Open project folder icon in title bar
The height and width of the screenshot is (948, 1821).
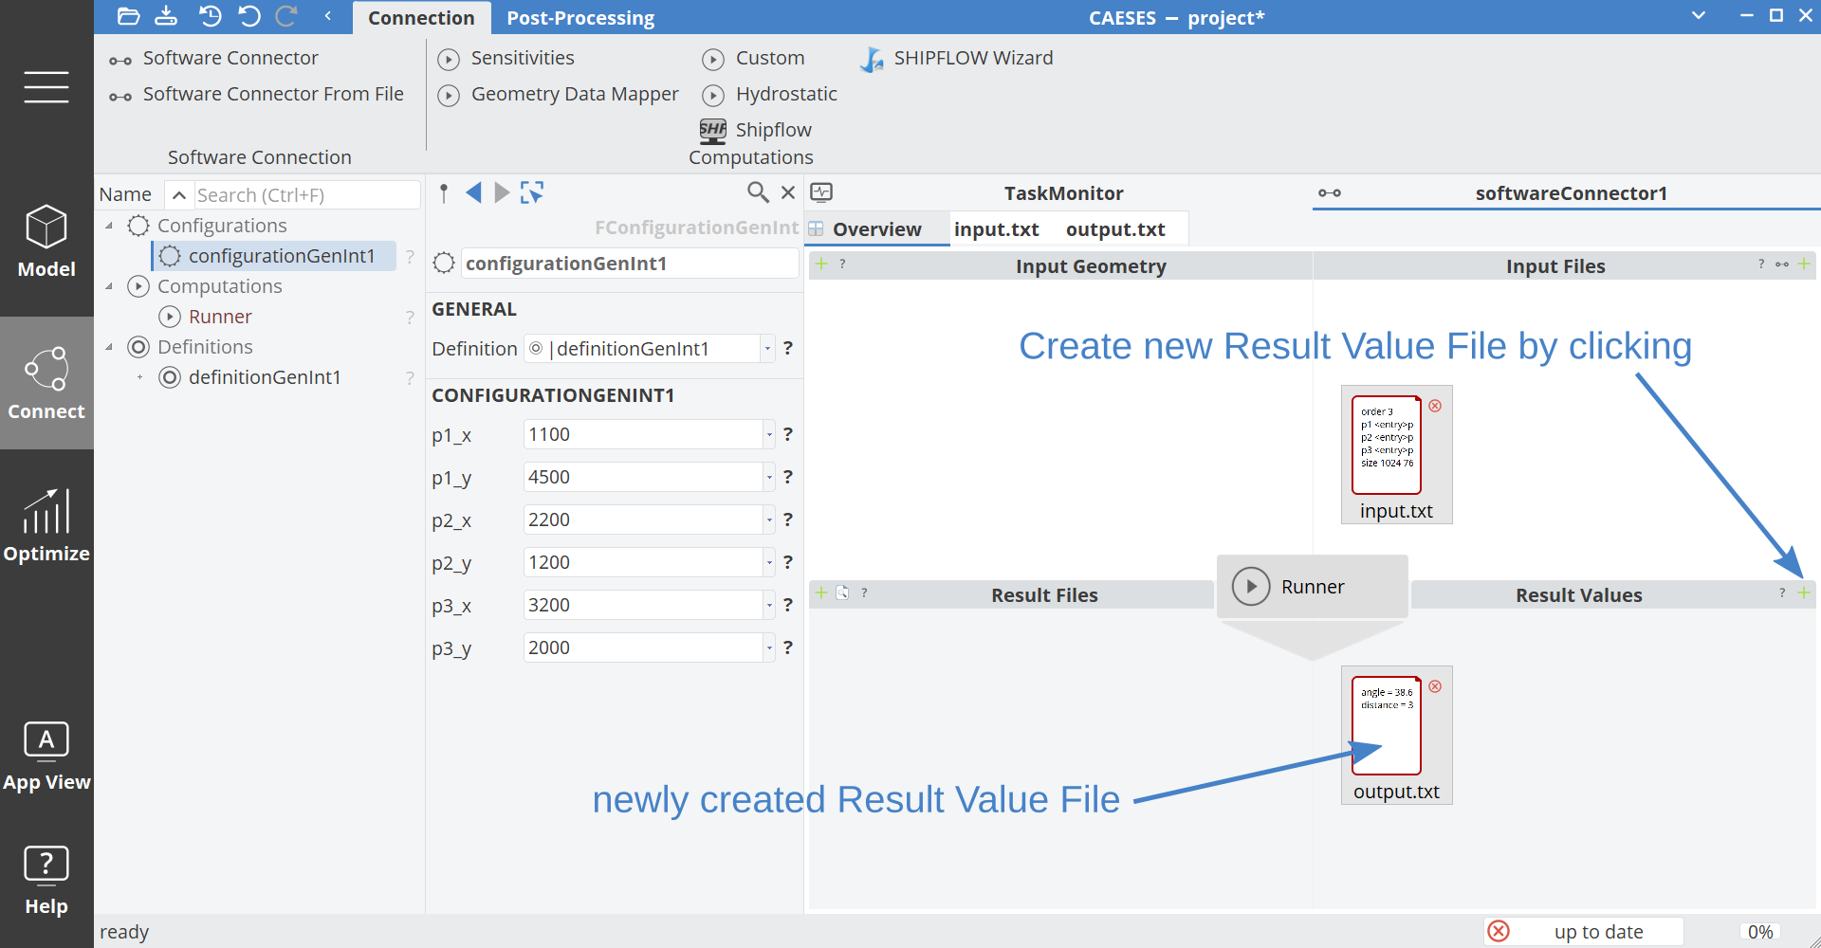pyautogui.click(x=128, y=16)
